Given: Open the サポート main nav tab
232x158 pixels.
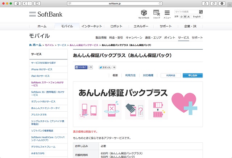Looking at the screenshot, I should [x=166, y=26].
